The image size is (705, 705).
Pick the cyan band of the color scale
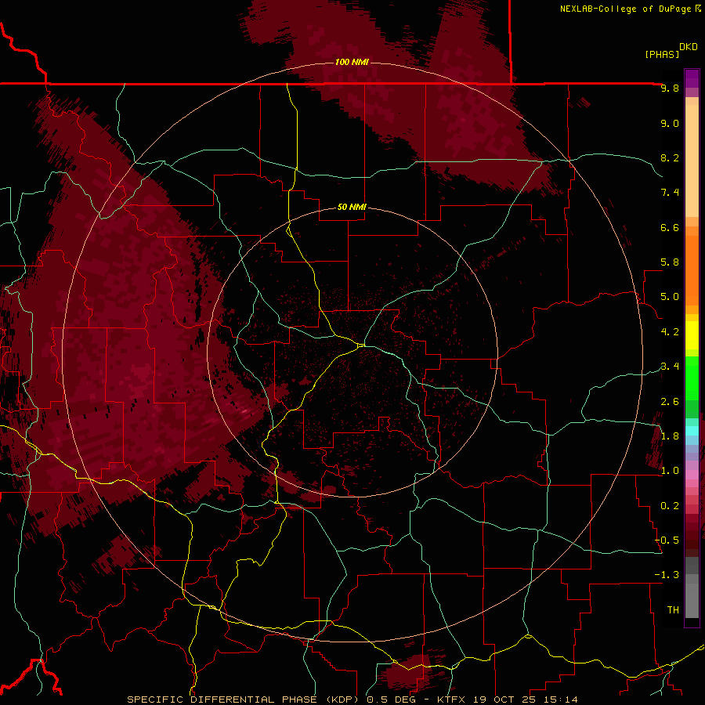click(x=692, y=431)
